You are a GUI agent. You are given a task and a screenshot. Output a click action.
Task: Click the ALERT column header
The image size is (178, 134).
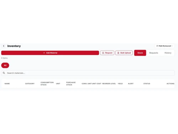[131, 84]
